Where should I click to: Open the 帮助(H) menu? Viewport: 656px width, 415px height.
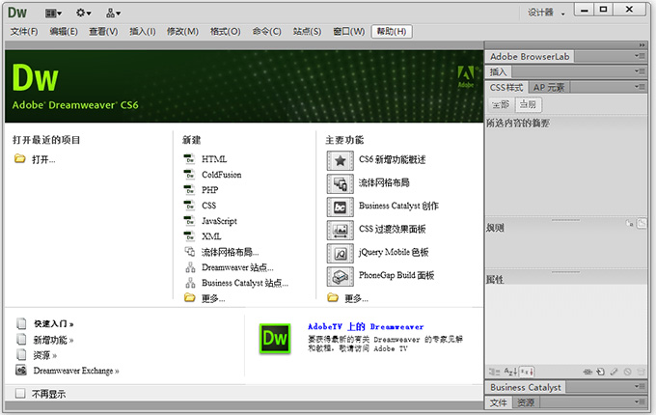pyautogui.click(x=392, y=32)
